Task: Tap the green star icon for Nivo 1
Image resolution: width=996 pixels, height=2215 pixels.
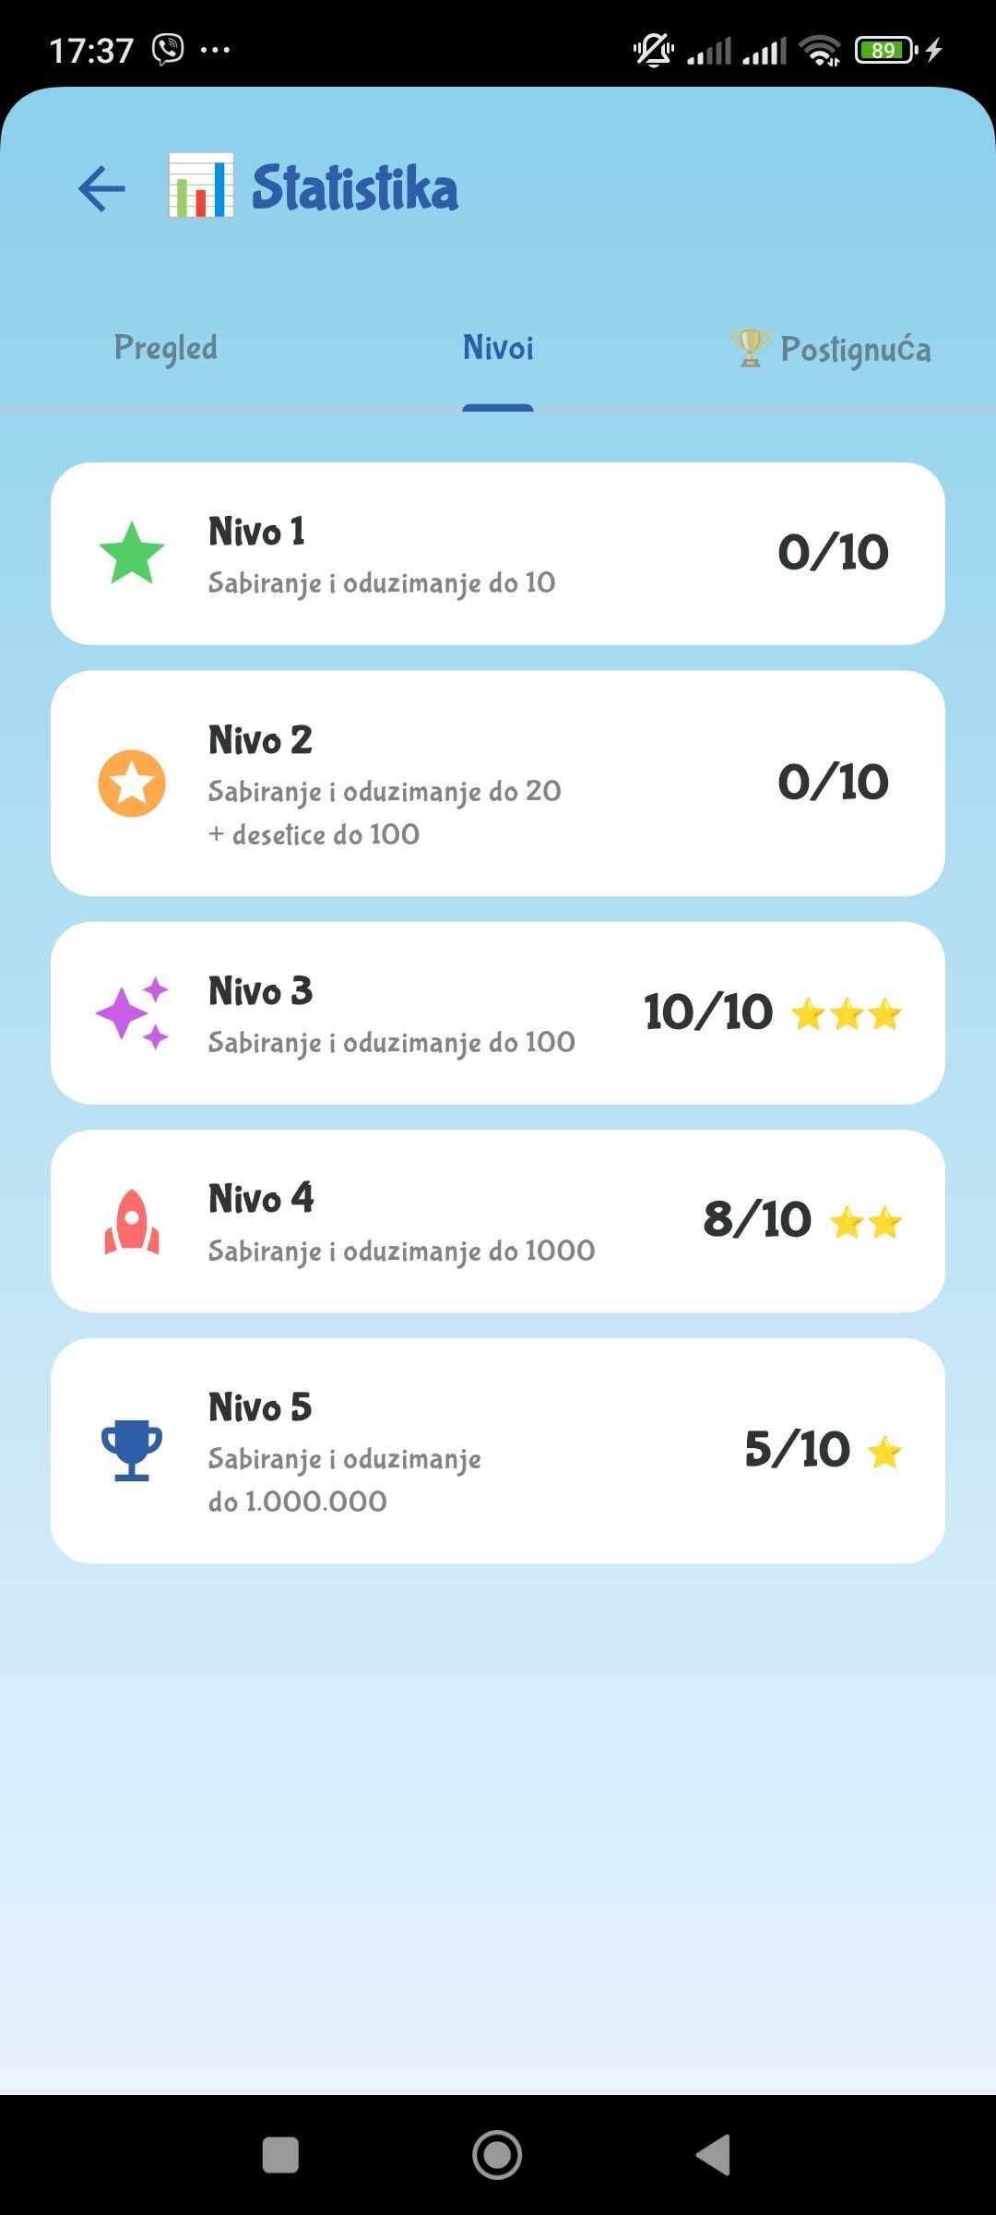Action: tap(132, 553)
